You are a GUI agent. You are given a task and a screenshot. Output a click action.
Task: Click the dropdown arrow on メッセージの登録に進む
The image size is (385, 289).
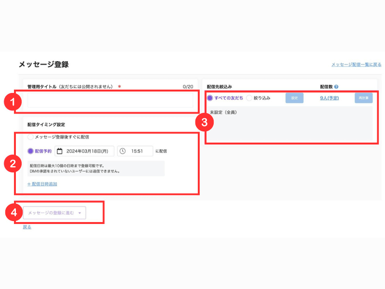click(80, 213)
